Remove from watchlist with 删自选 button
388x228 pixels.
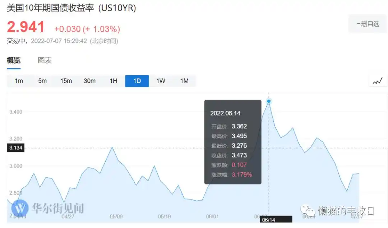point(367,24)
